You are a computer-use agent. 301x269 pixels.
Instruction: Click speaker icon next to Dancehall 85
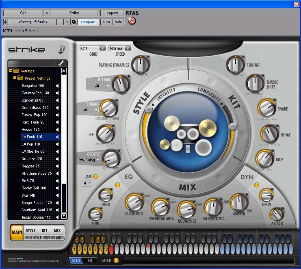click(x=57, y=100)
